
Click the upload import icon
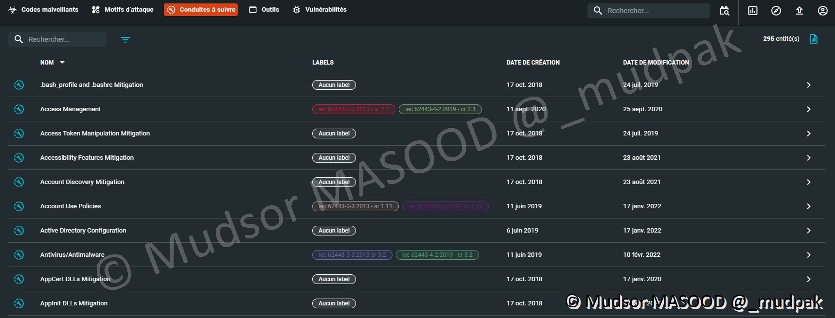799,11
